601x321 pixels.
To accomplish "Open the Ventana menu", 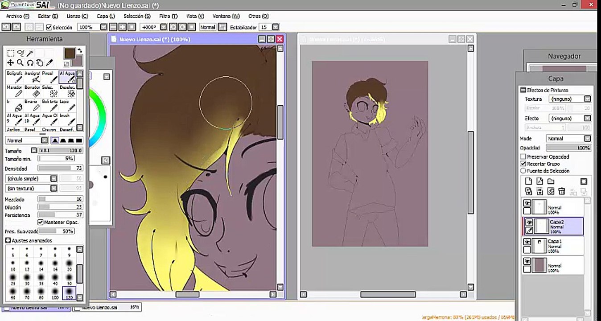I will (x=226, y=16).
